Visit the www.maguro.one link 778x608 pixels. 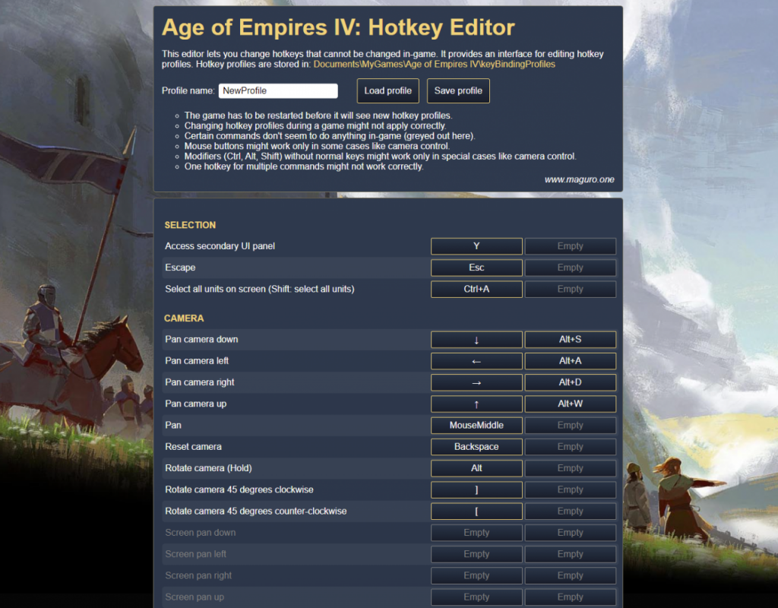(580, 179)
